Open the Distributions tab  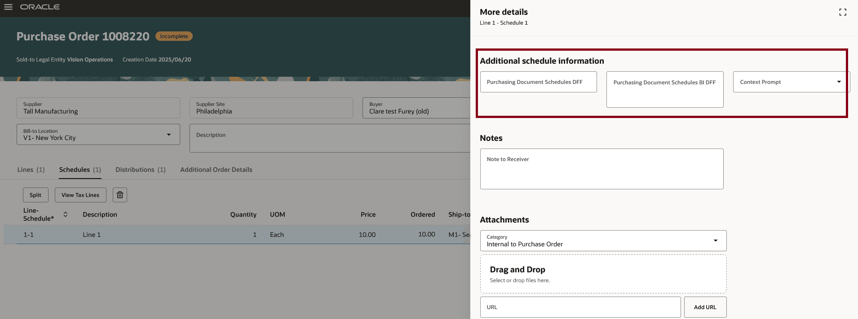pyautogui.click(x=140, y=170)
